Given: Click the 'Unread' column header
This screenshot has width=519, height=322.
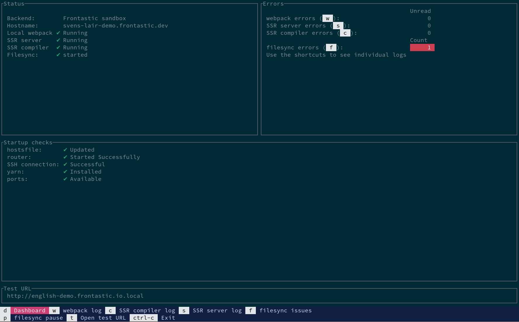Looking at the screenshot, I should coord(421,11).
